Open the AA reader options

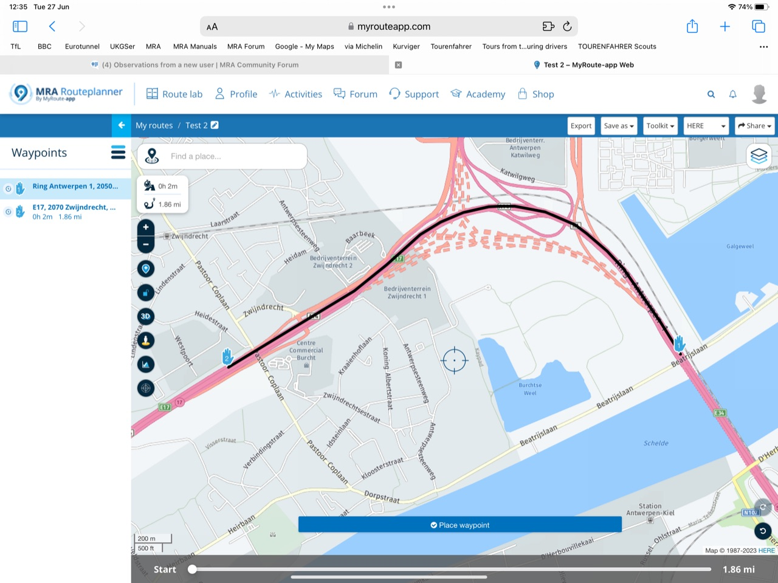pos(212,27)
